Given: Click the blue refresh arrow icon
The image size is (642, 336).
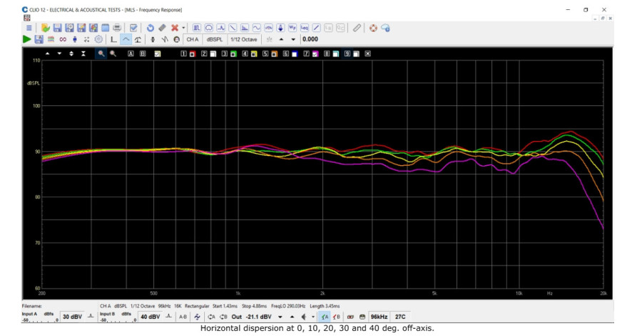Looking at the screenshot, I should click(150, 28).
